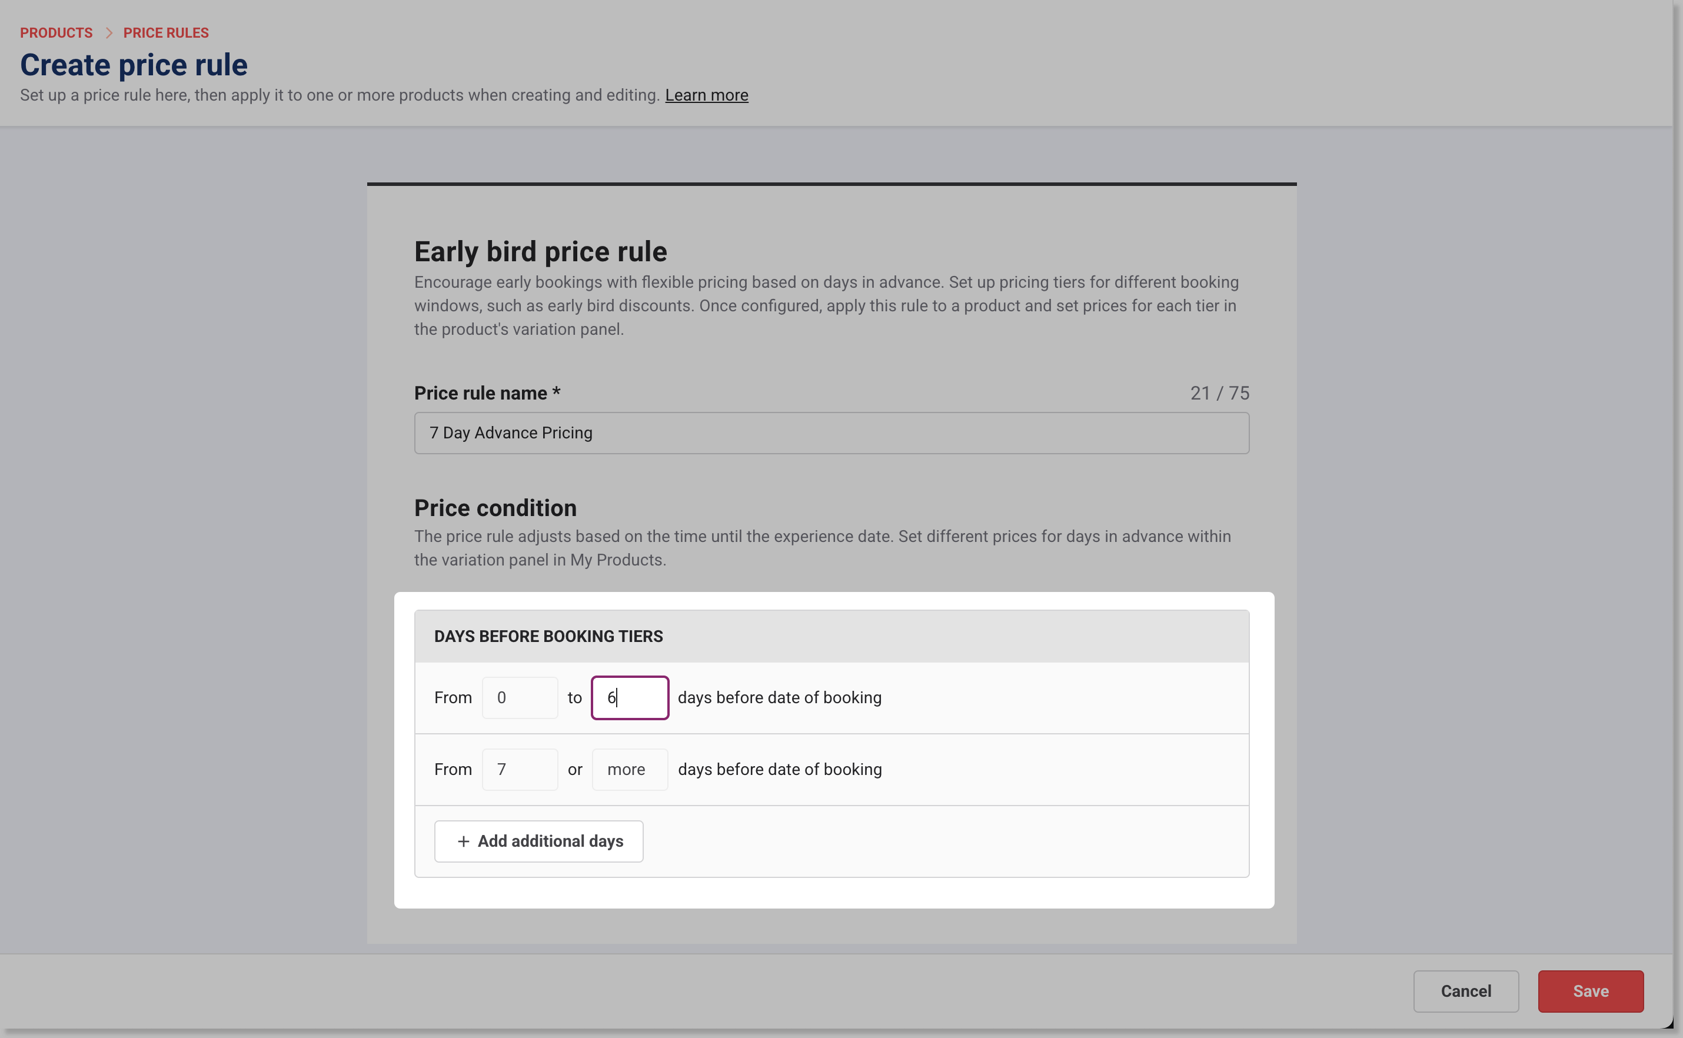
Task: Click the first tier From field showing 0
Action: click(x=520, y=698)
